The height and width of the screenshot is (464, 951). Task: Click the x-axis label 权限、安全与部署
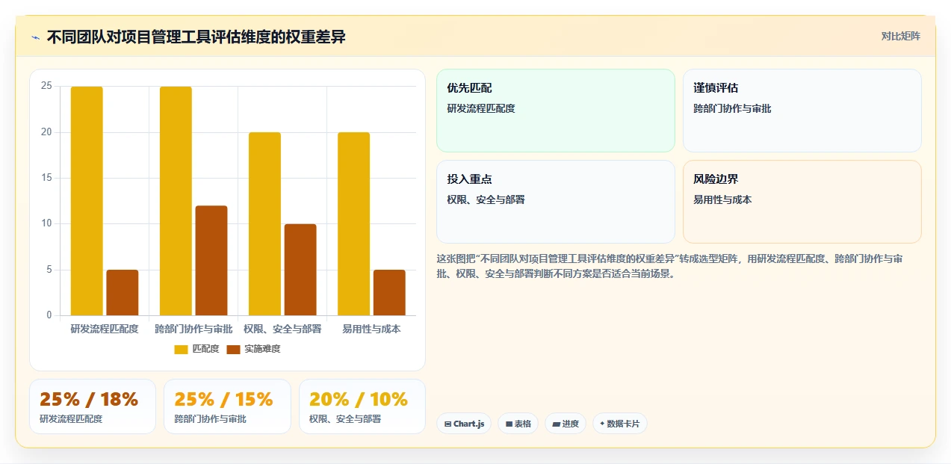coord(282,329)
